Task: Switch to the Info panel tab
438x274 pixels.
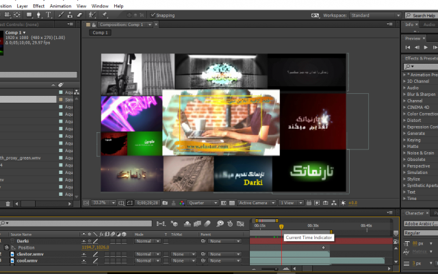Action: (409, 25)
